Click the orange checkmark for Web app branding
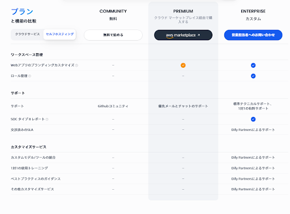The height and width of the screenshot is (214, 290). coord(183,65)
